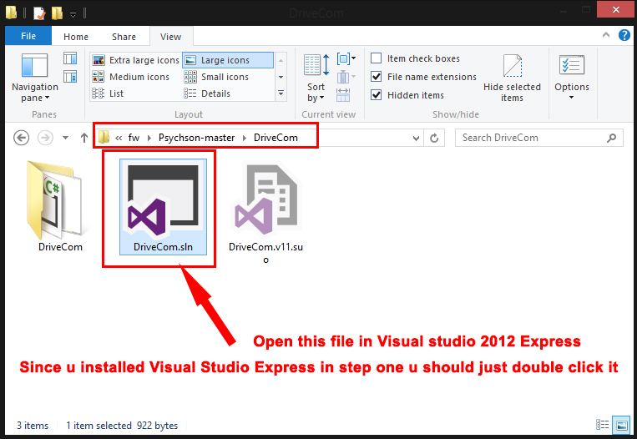Expand the layout gallery more arrow

281,93
